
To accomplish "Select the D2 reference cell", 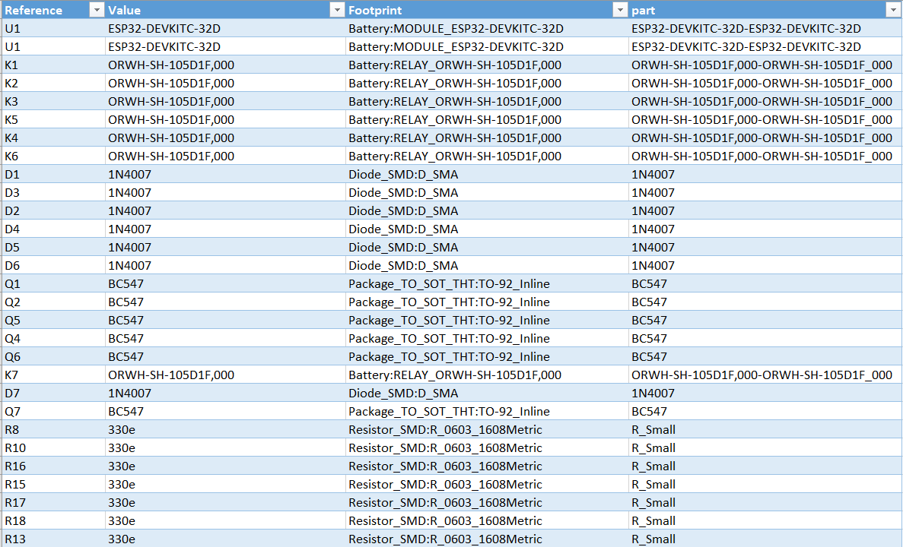I will coord(53,211).
